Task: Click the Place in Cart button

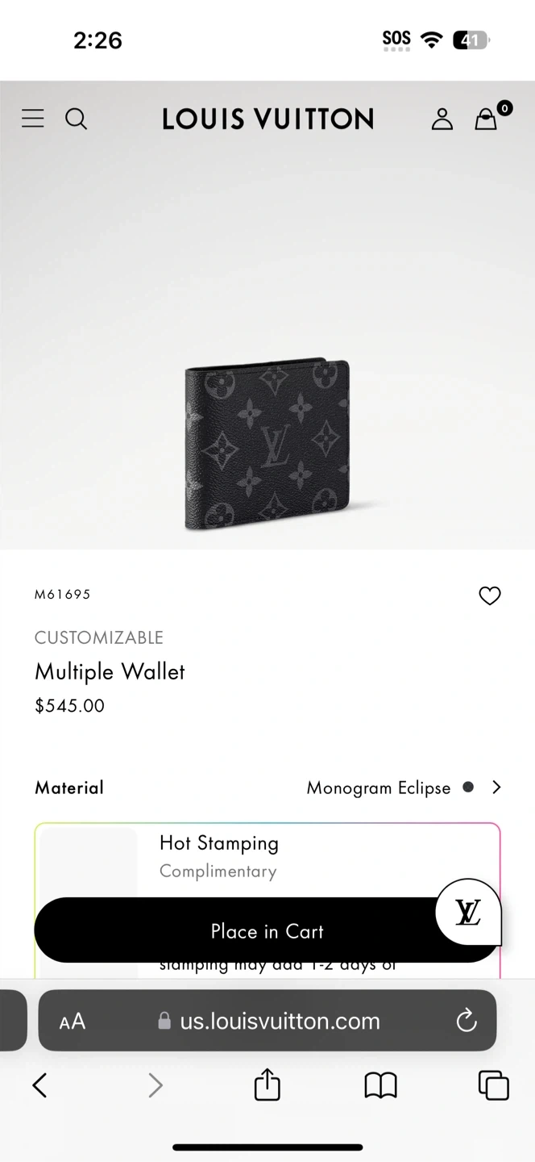Action: pos(267,930)
